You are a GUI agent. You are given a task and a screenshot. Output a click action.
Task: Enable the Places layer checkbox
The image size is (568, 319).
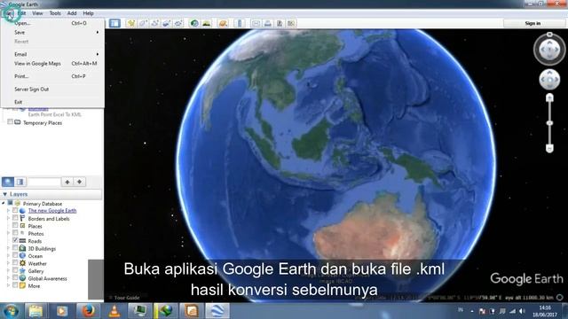15,225
